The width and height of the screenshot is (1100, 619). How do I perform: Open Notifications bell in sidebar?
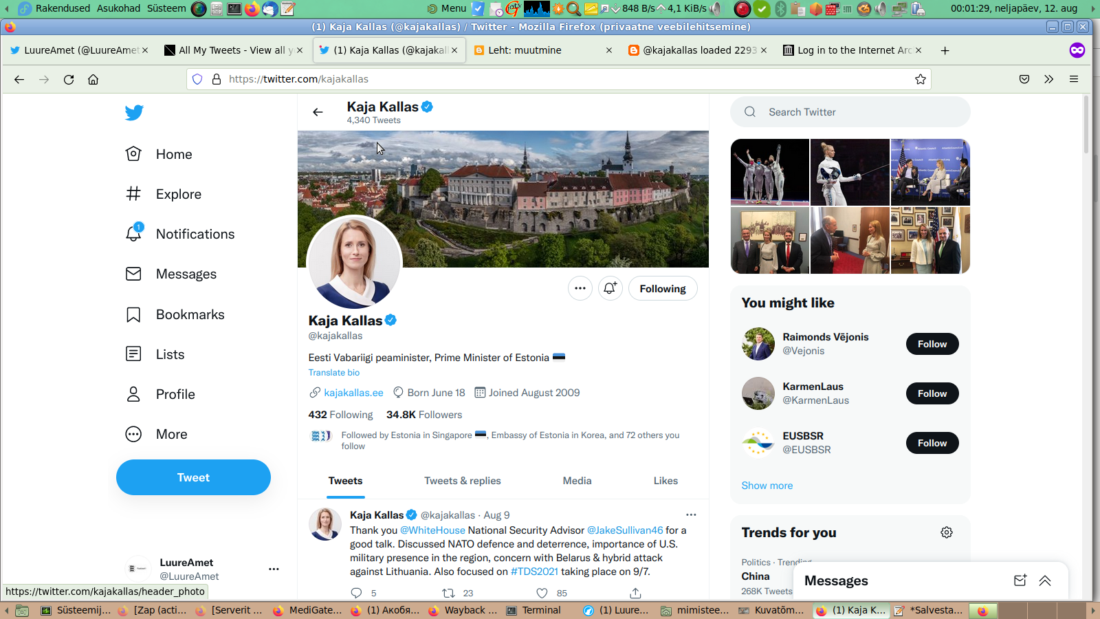(x=133, y=233)
